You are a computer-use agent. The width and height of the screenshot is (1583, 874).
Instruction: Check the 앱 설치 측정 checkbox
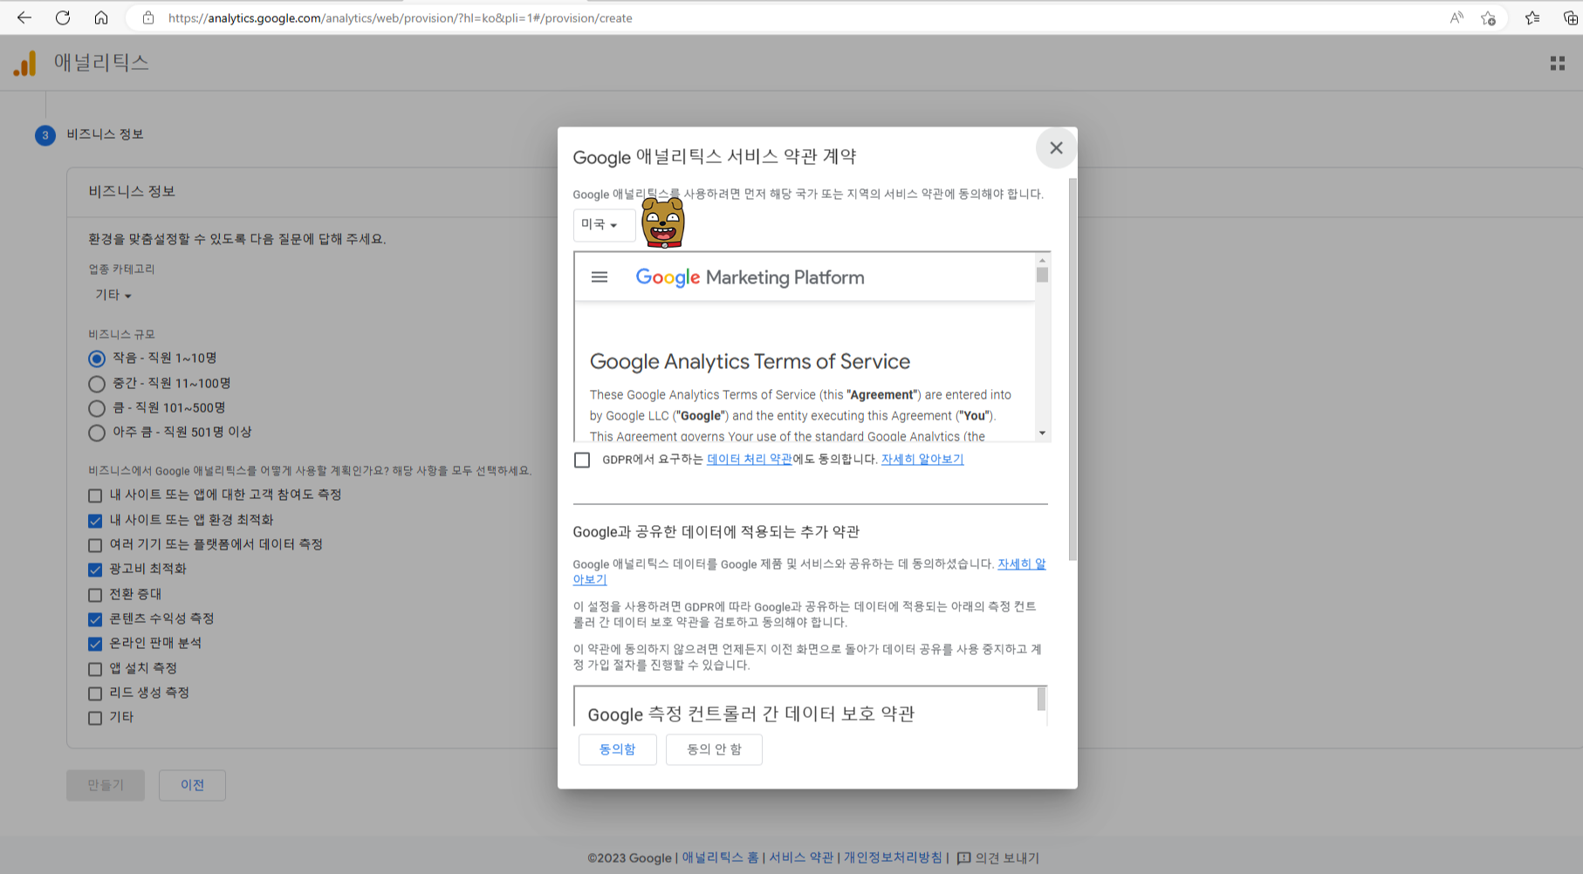95,669
